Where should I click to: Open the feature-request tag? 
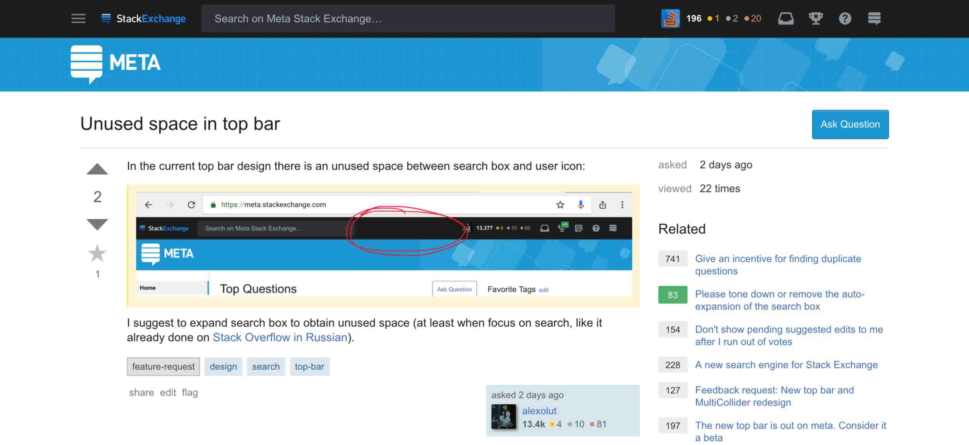163,366
